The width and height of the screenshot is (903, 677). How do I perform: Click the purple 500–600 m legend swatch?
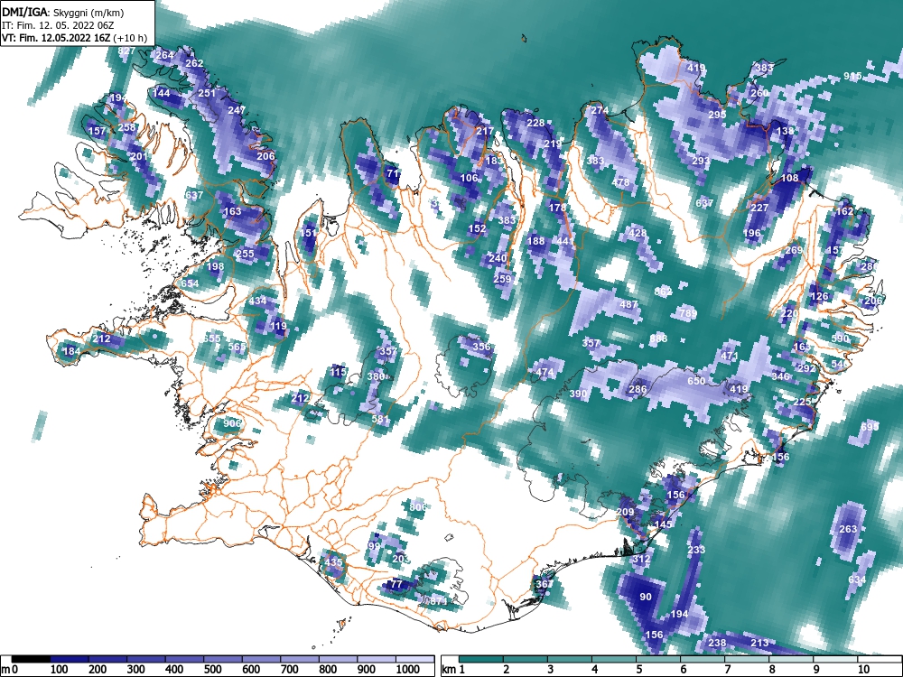click(x=223, y=659)
